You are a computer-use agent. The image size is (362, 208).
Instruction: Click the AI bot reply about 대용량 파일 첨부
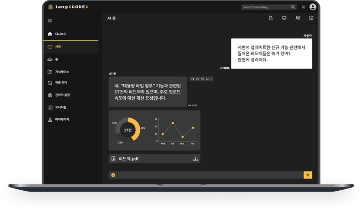pos(148,92)
